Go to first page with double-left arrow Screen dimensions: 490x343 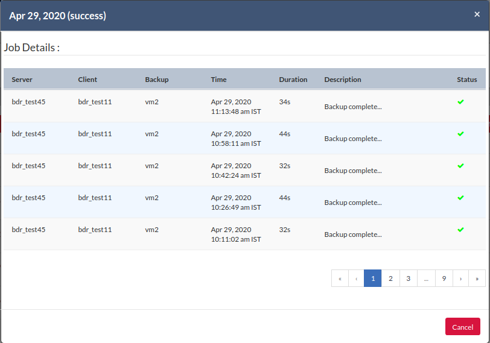tap(340, 278)
